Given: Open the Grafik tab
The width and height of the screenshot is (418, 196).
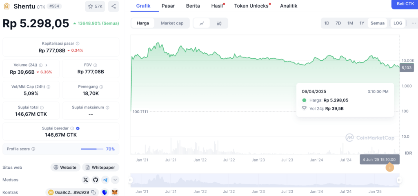Looking at the screenshot, I should [x=143, y=6].
